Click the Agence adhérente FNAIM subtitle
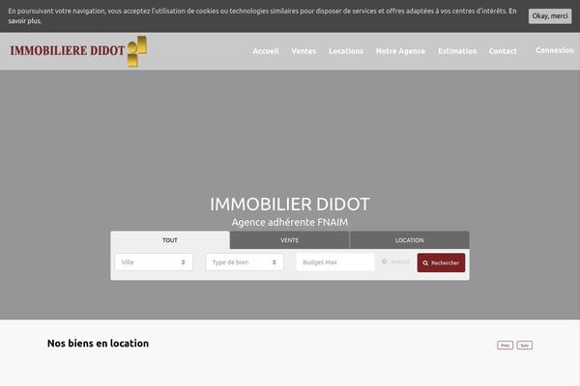This screenshot has width=580, height=386. [x=290, y=222]
